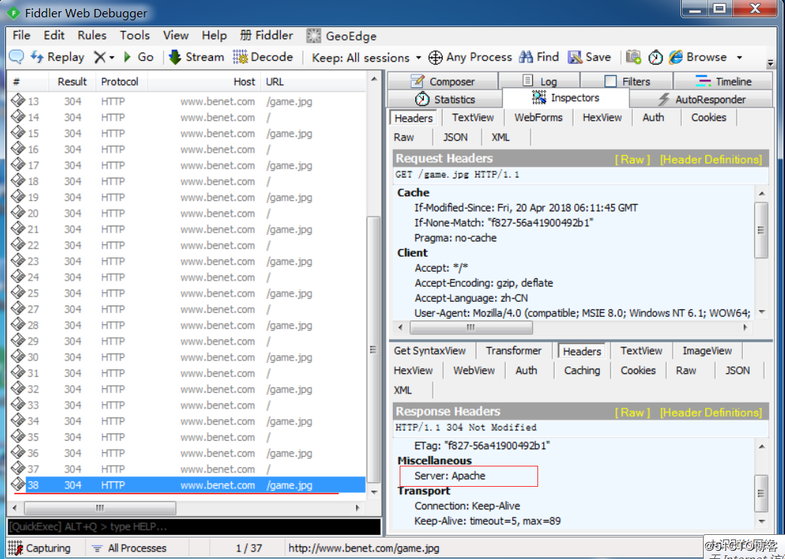
Task: Select session 33 row icon
Action: [x=18, y=405]
